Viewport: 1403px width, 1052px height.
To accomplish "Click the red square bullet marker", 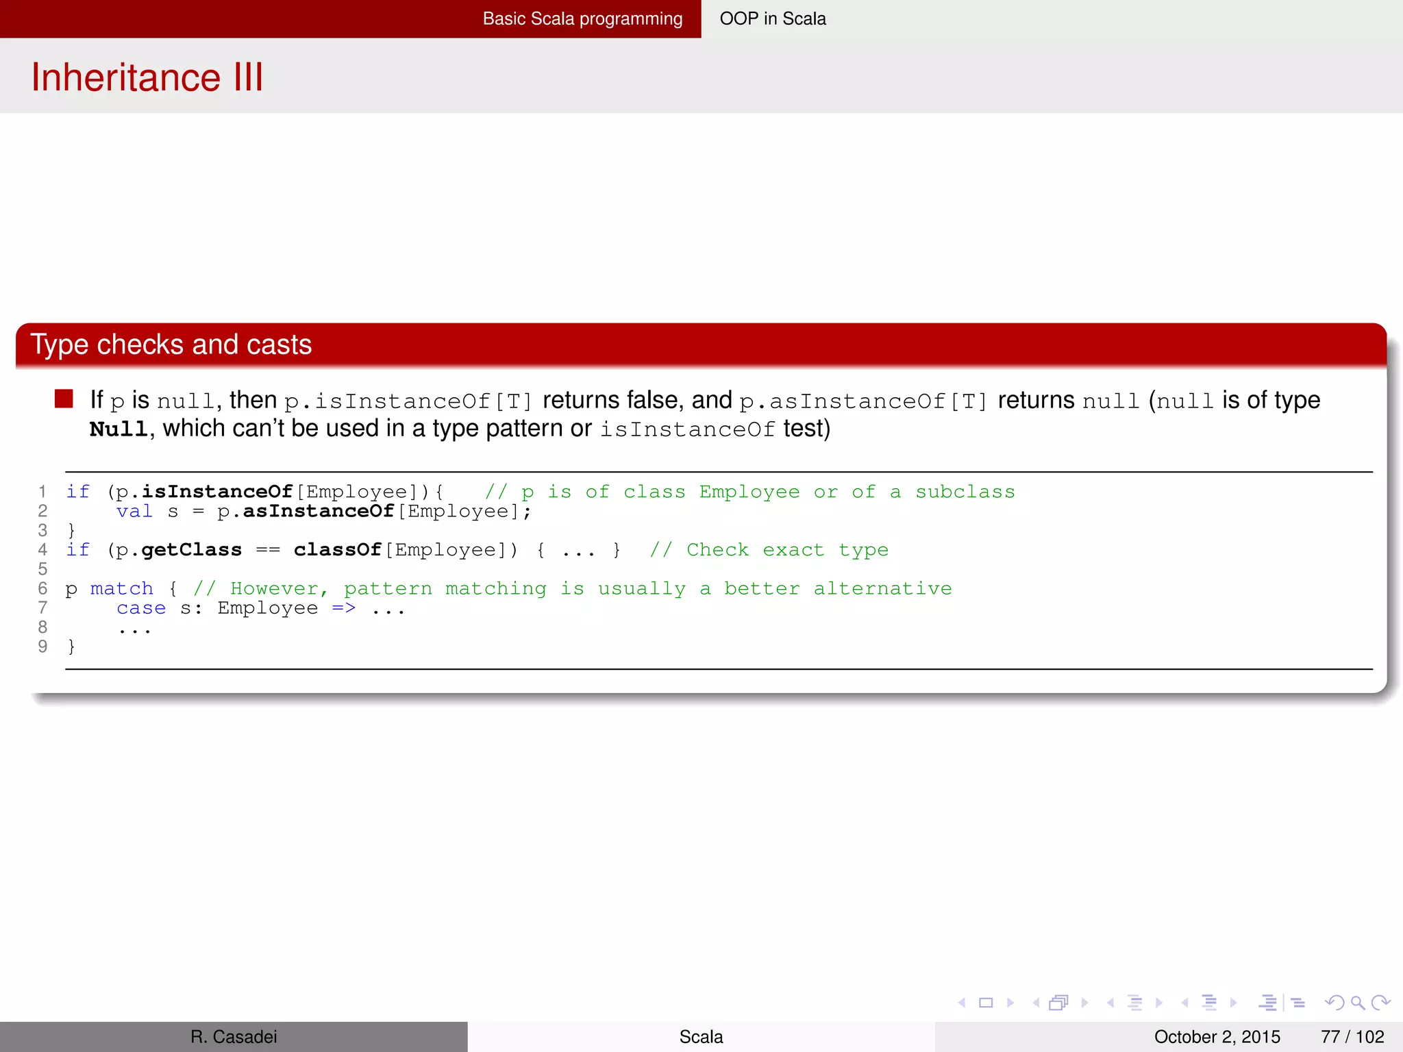I will 64,399.
